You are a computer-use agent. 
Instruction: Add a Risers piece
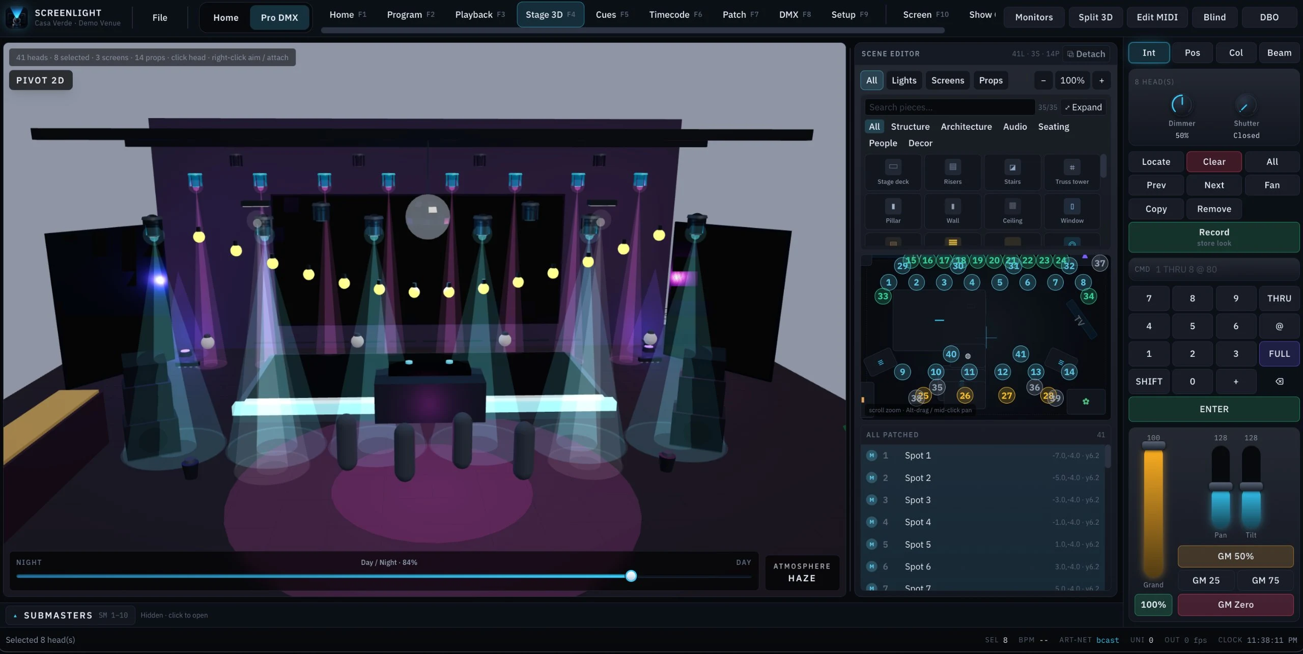pos(952,173)
